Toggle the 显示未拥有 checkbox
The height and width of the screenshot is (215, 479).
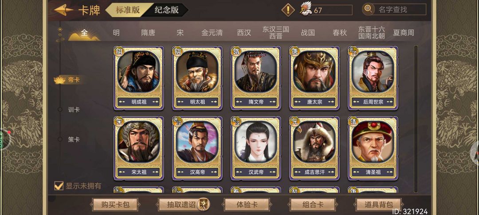click(59, 185)
